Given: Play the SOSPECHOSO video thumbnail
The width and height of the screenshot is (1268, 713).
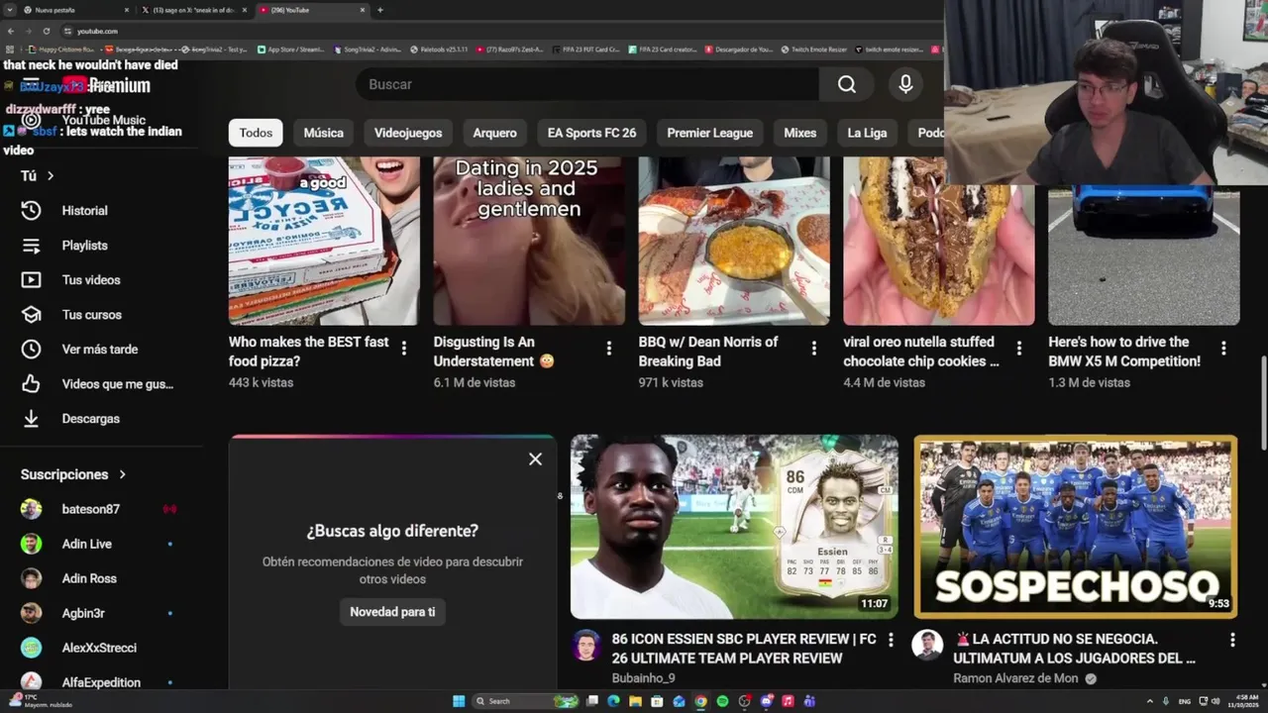Looking at the screenshot, I should coord(1076,527).
